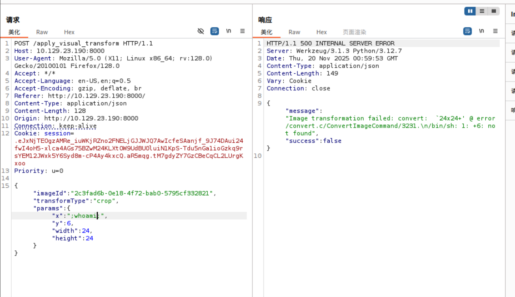
Task: Switch to the combined tabbed layout icon
Action: tap(494, 11)
